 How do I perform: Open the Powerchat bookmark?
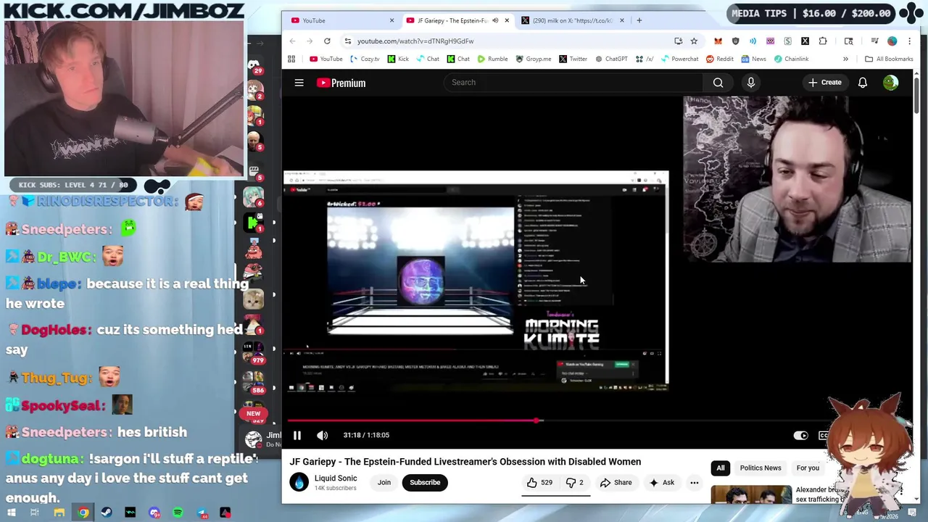click(x=679, y=59)
